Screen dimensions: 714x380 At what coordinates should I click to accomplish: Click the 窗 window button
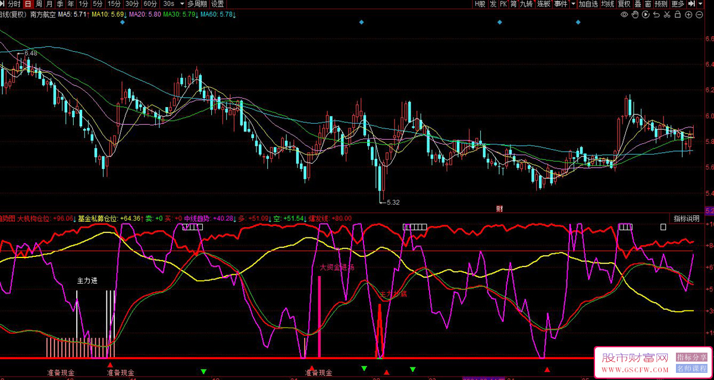(648, 4)
